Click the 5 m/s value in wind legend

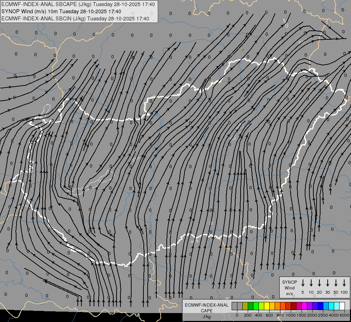pyautogui.click(x=303, y=292)
